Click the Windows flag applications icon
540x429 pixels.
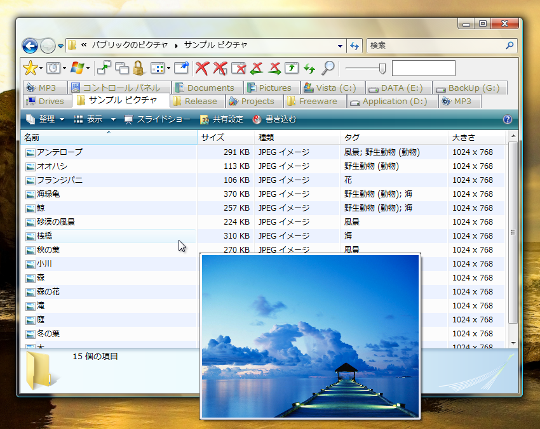coord(77,68)
